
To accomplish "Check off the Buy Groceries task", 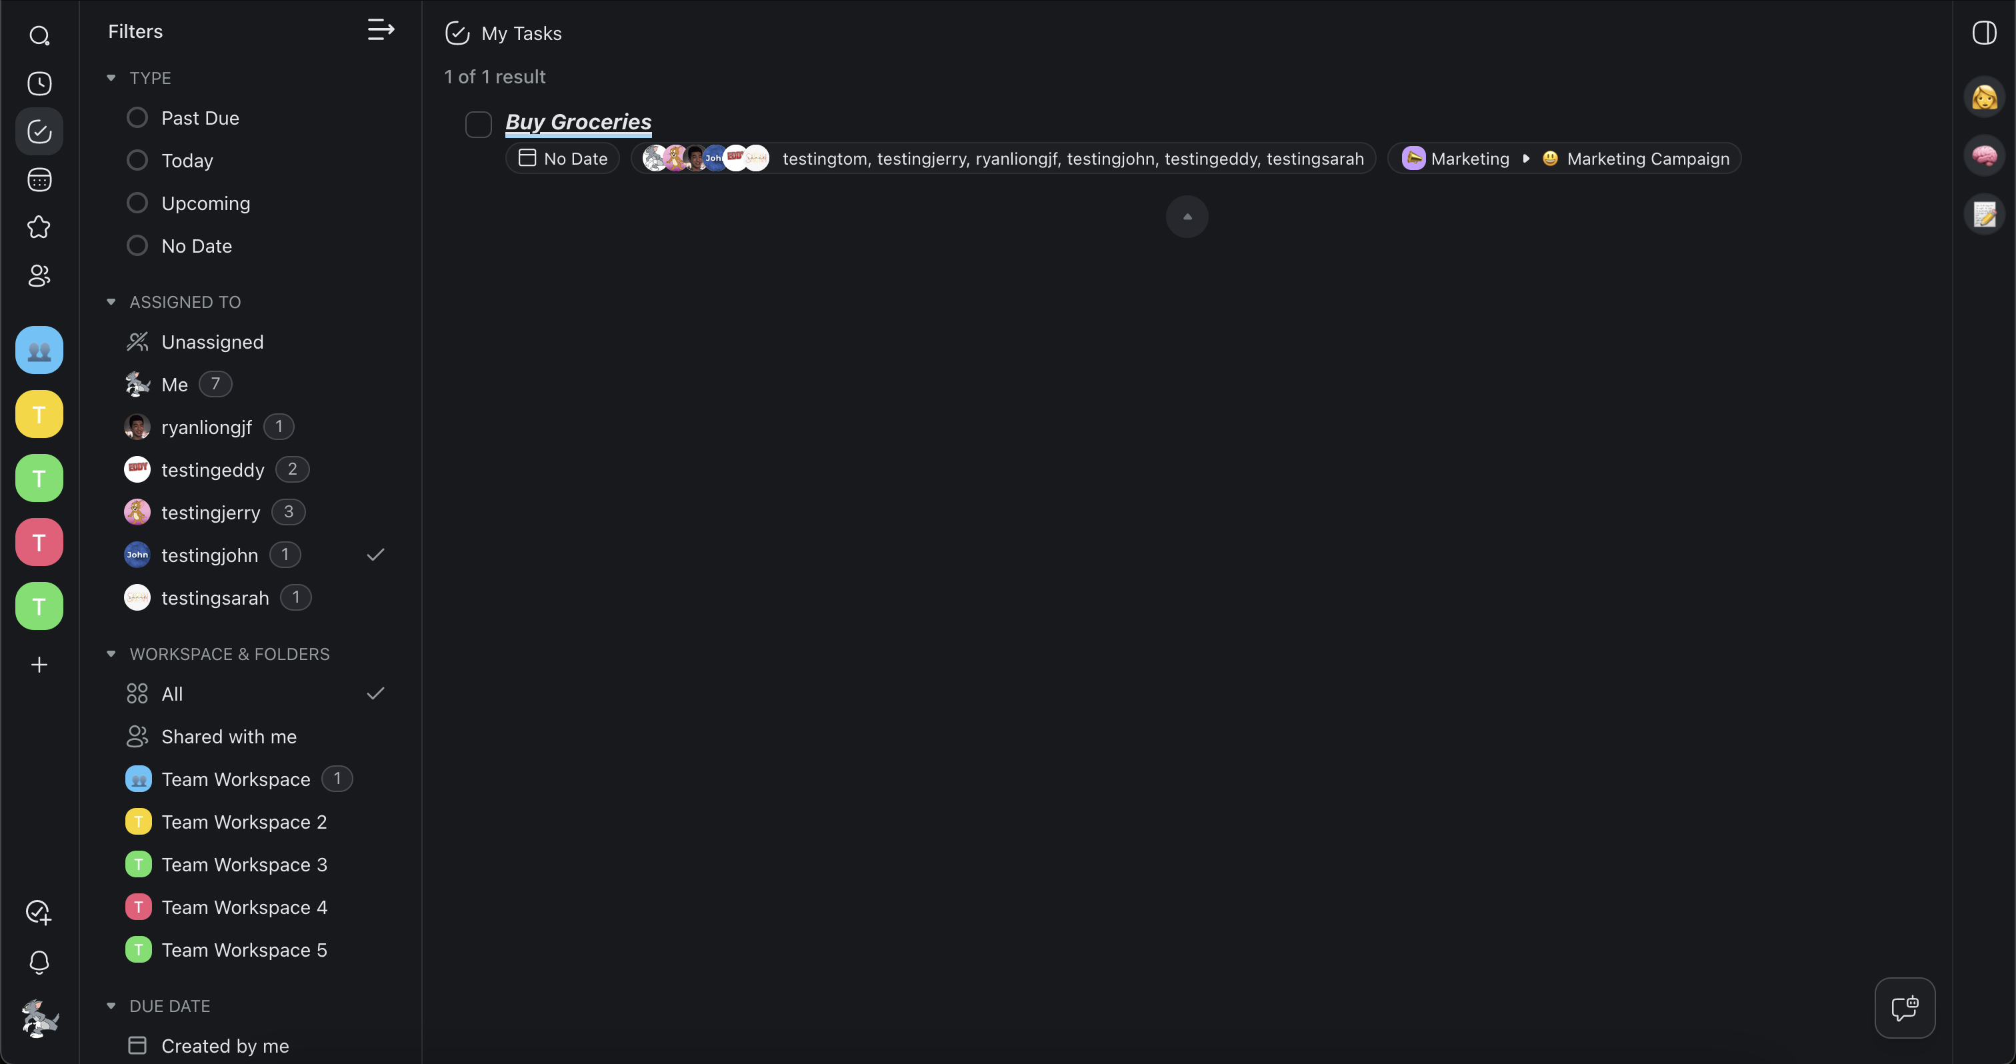I will [478, 125].
